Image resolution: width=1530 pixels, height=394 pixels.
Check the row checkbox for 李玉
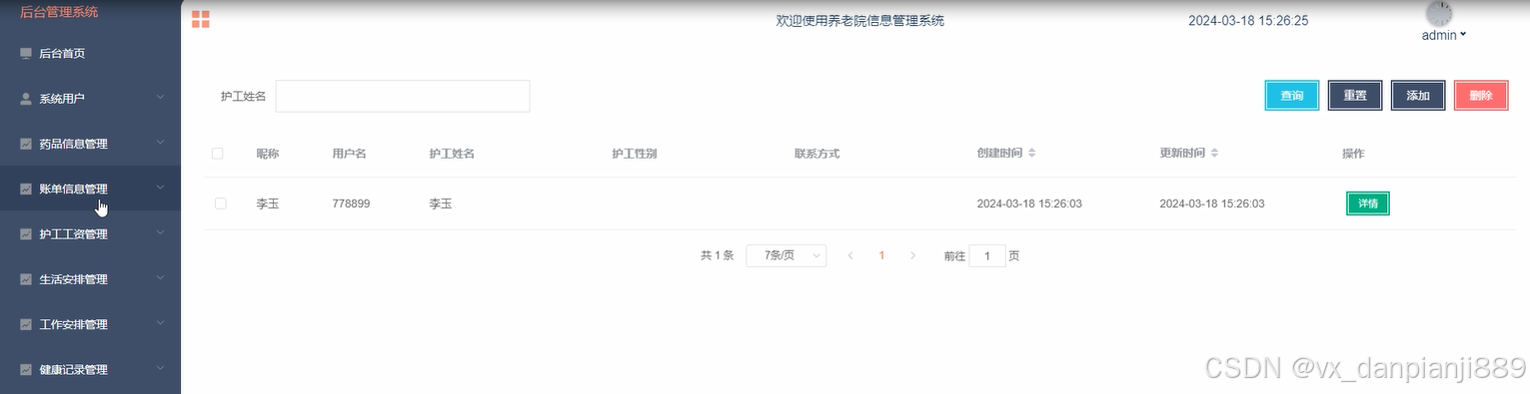click(221, 203)
